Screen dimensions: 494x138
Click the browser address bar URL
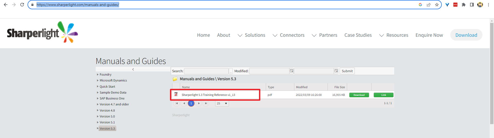(78, 5)
